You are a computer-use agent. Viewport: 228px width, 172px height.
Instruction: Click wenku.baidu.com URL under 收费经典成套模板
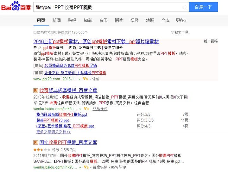coord(55,109)
